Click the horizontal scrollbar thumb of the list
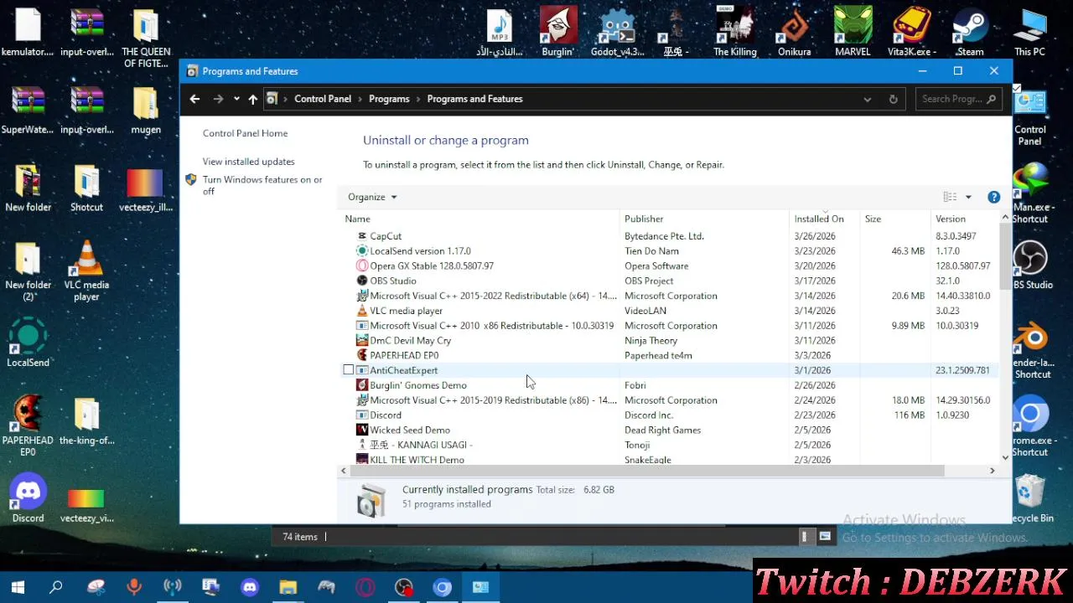The image size is (1073, 603). click(646, 471)
